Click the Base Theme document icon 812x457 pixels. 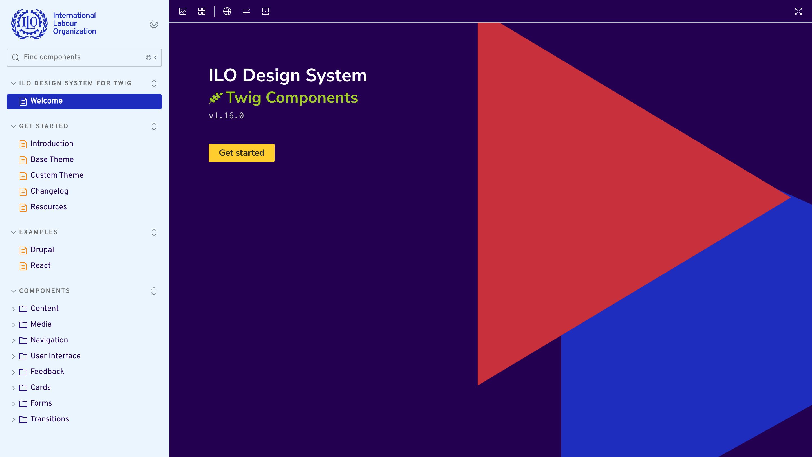(x=23, y=160)
